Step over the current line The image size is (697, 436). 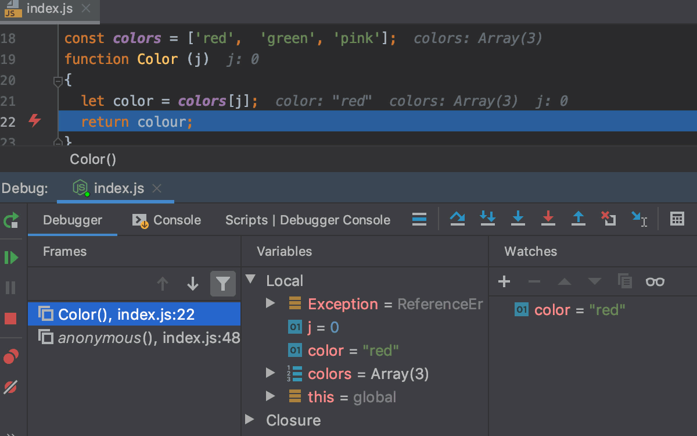[x=457, y=219]
